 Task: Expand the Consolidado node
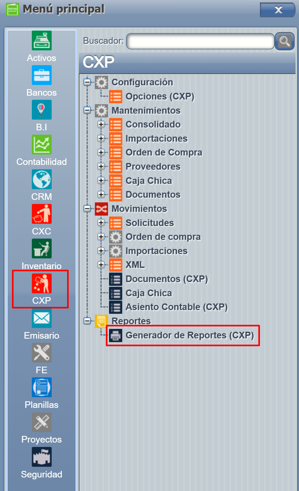tap(101, 125)
